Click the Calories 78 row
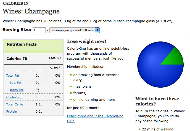The image size is (190, 131). (x=33, y=59)
